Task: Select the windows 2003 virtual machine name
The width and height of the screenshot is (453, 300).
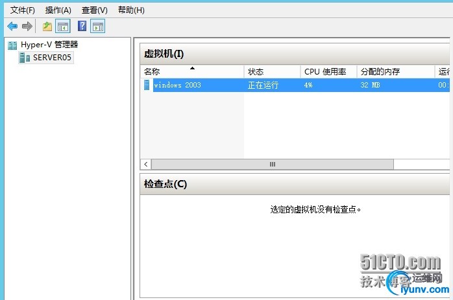Action: (177, 85)
